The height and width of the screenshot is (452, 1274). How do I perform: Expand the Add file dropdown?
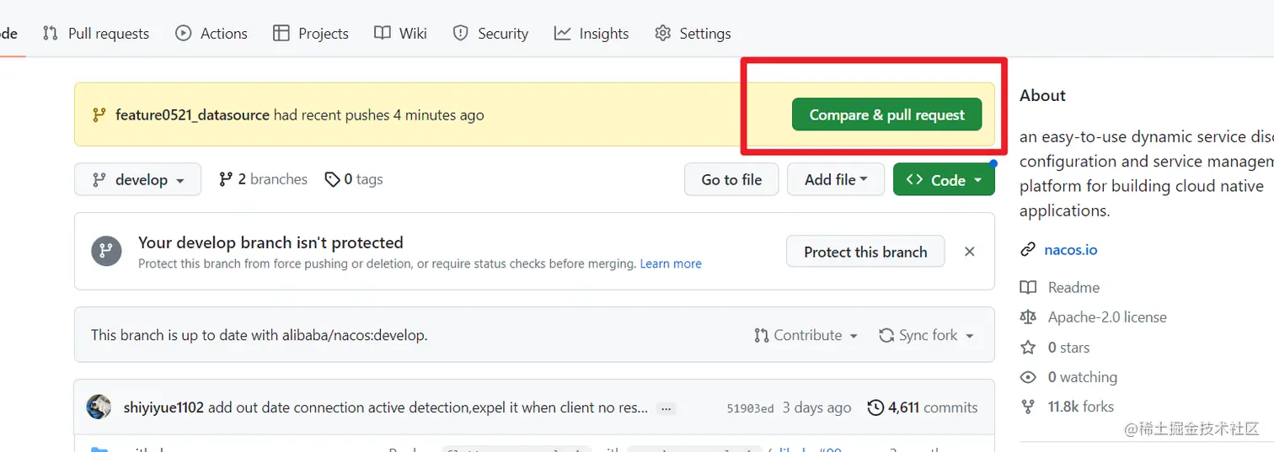click(x=836, y=179)
